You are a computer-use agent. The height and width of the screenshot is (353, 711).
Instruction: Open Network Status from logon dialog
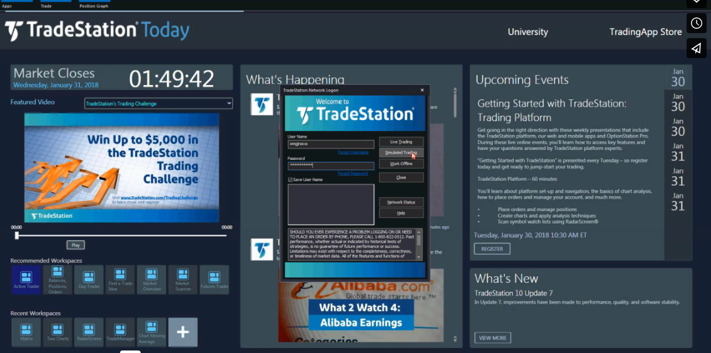(401, 202)
